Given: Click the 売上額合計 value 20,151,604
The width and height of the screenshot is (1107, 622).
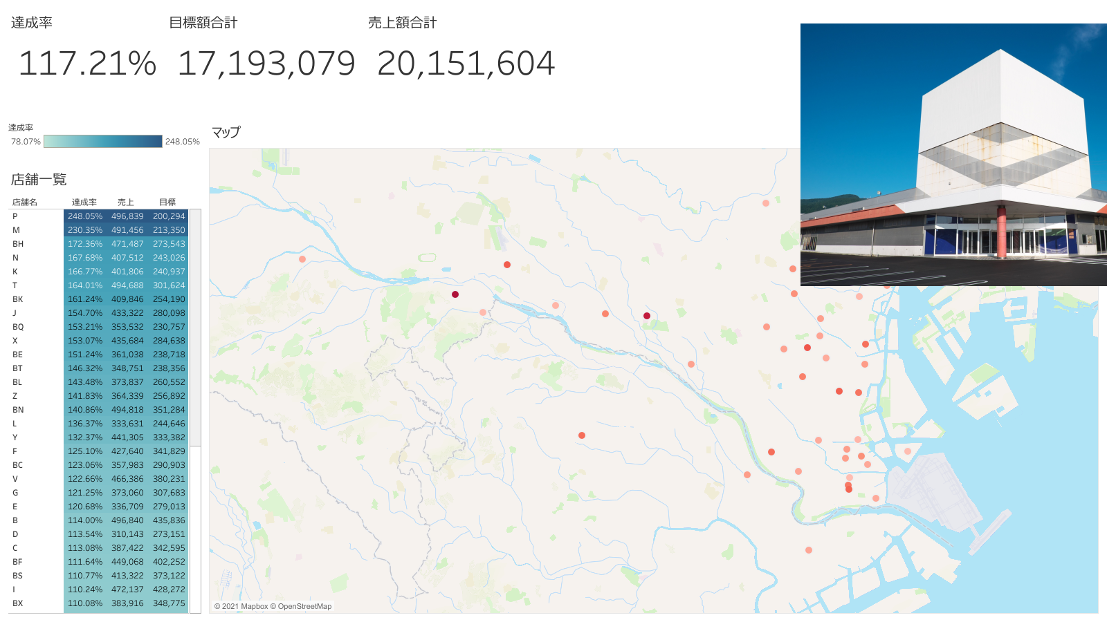Looking at the screenshot, I should pyautogui.click(x=466, y=64).
